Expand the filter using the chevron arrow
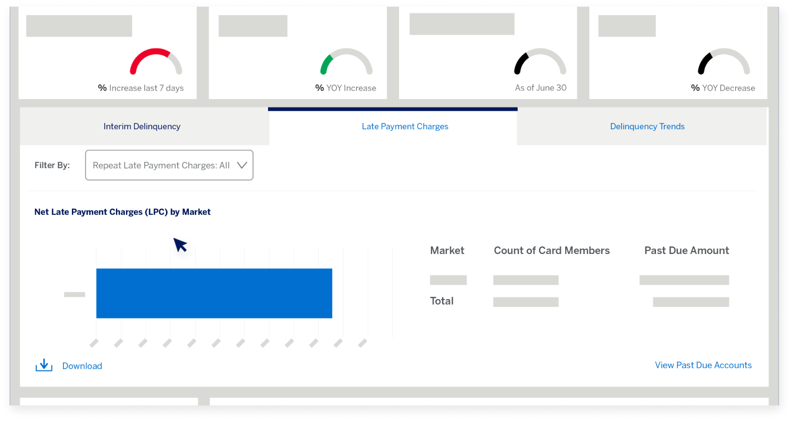Image resolution: width=792 pixels, height=421 pixels. [242, 165]
